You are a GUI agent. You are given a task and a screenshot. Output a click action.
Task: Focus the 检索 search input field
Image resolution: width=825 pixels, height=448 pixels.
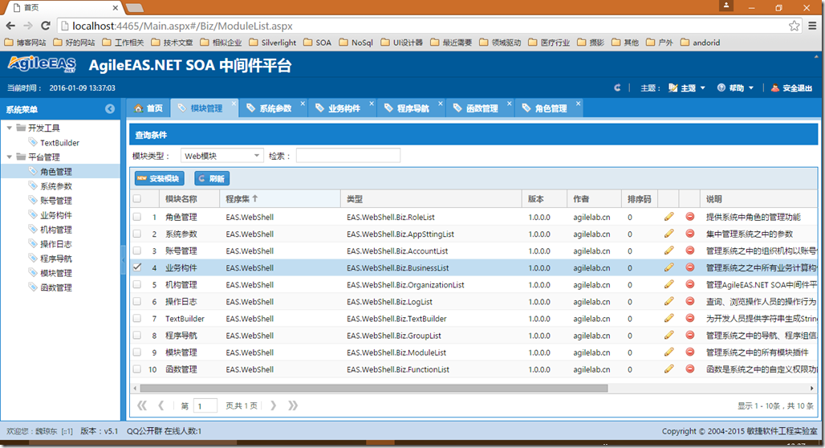tap(347, 156)
